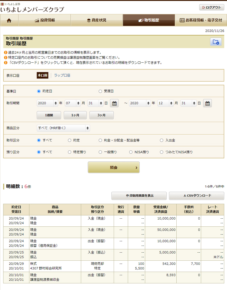Download details with CSVダウンロード
The width and height of the screenshot is (227, 290).
[196, 196]
